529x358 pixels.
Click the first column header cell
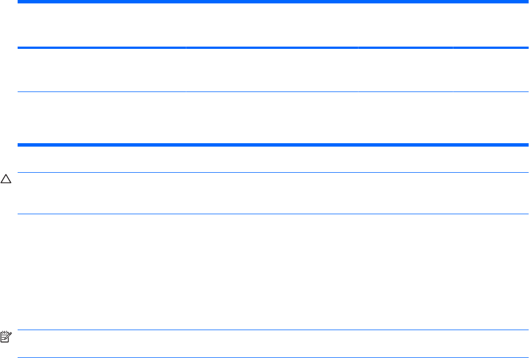tap(102, 25)
